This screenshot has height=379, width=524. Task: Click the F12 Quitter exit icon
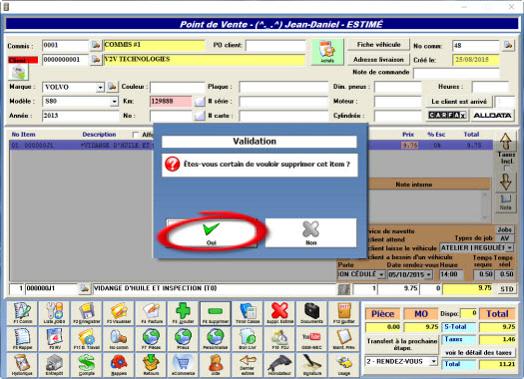[x=344, y=313]
